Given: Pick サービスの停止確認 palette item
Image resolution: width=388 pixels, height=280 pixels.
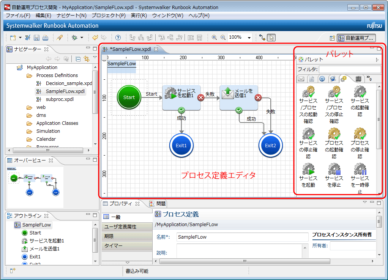Looking at the screenshot, I should pos(308,143).
